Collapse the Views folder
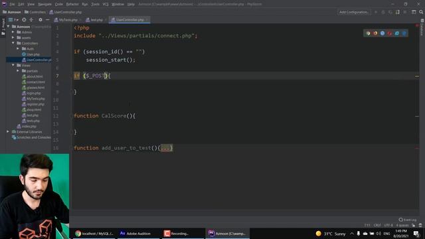This screenshot has width=425, height=239. 13,65
